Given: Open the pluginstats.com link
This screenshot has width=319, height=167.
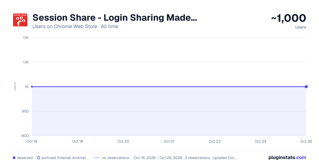Looking at the screenshot, I should [287, 157].
